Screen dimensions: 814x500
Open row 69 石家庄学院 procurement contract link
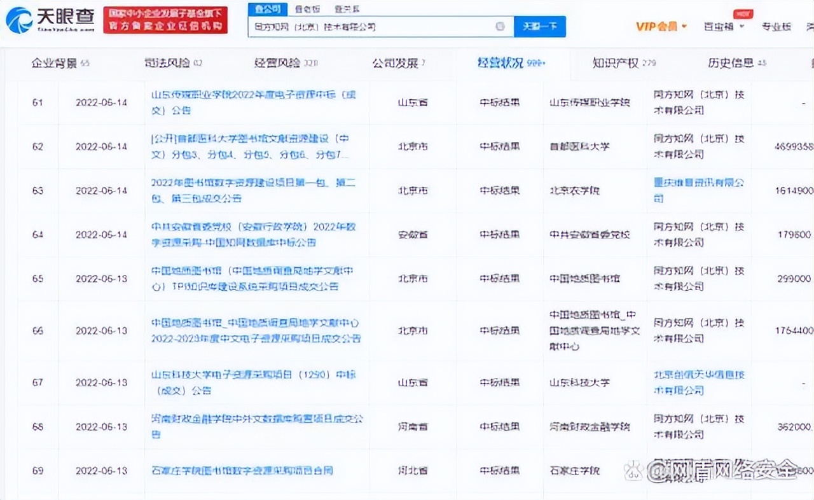[x=242, y=471]
